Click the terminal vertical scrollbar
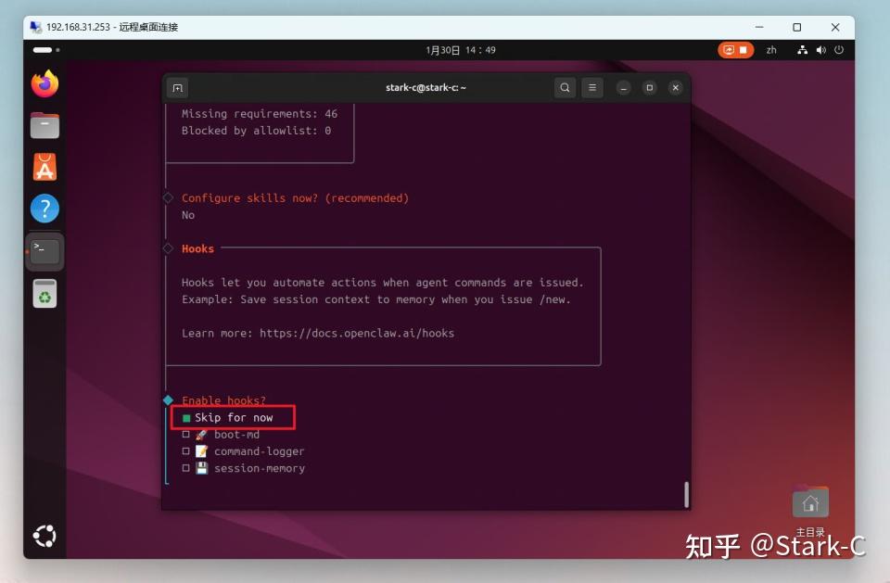 pyautogui.click(x=686, y=494)
